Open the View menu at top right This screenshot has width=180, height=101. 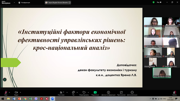[x=159, y=2]
